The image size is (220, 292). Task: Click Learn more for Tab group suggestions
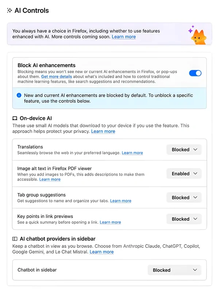pos(121,201)
